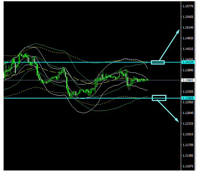Viewport: 198px width, 172px height.
Task: Click the current price label 1.13602
Action: (x=188, y=80)
